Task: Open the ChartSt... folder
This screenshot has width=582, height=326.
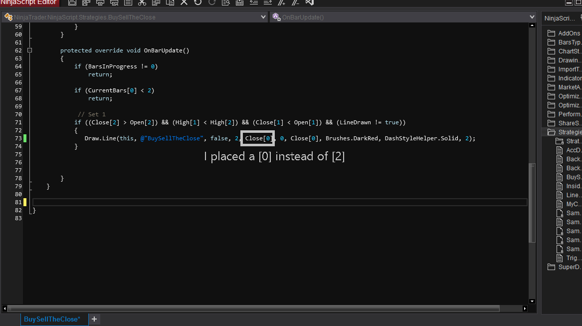Action: click(x=564, y=51)
